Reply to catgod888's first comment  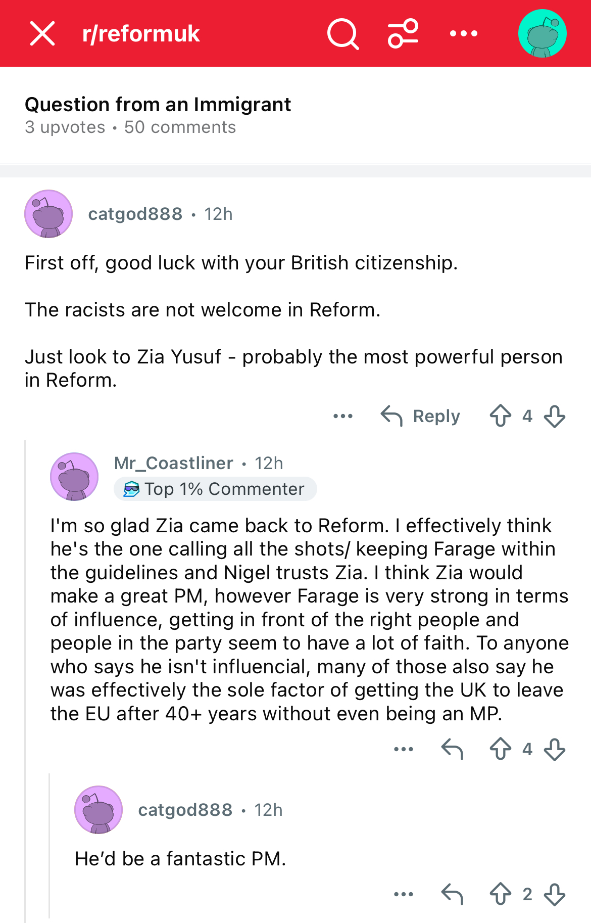click(x=420, y=416)
